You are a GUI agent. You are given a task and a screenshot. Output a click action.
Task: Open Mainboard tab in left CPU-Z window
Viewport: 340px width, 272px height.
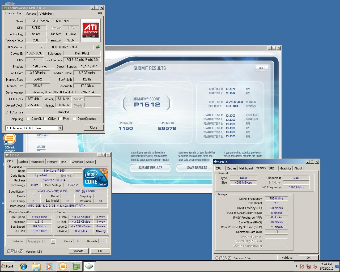point(37,162)
